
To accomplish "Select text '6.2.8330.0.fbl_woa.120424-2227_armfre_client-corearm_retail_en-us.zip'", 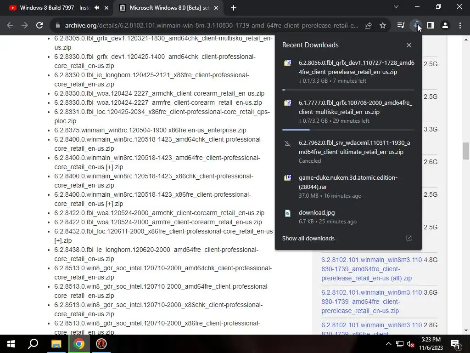I will [158, 102].
